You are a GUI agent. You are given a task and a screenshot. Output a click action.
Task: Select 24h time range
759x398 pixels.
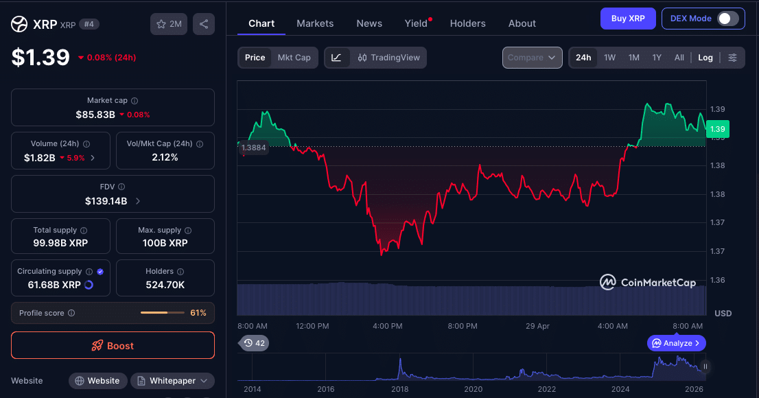583,58
